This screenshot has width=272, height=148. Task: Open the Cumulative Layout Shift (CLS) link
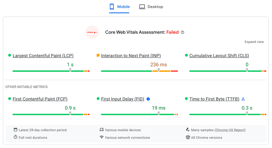point(219,56)
